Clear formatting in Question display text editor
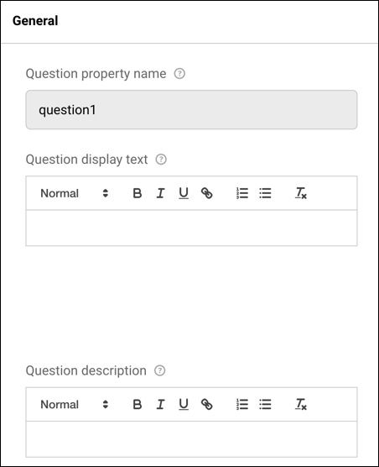This screenshot has height=467, width=379. point(301,193)
